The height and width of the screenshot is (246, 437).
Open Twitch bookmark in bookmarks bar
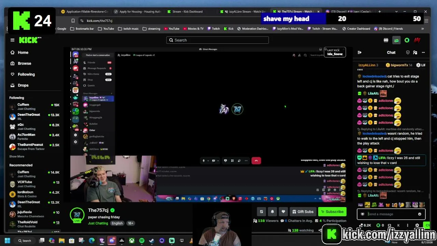(x=213, y=29)
